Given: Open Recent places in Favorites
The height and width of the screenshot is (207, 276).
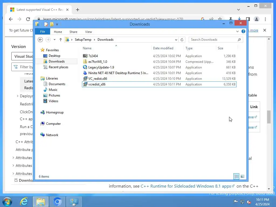Looking at the screenshot, I should (58, 67).
